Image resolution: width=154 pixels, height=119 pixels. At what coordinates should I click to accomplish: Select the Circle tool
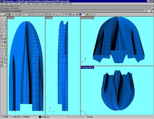coord(2,26)
